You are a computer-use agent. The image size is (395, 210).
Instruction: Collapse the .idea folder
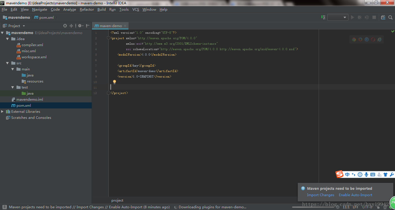click(x=8, y=39)
